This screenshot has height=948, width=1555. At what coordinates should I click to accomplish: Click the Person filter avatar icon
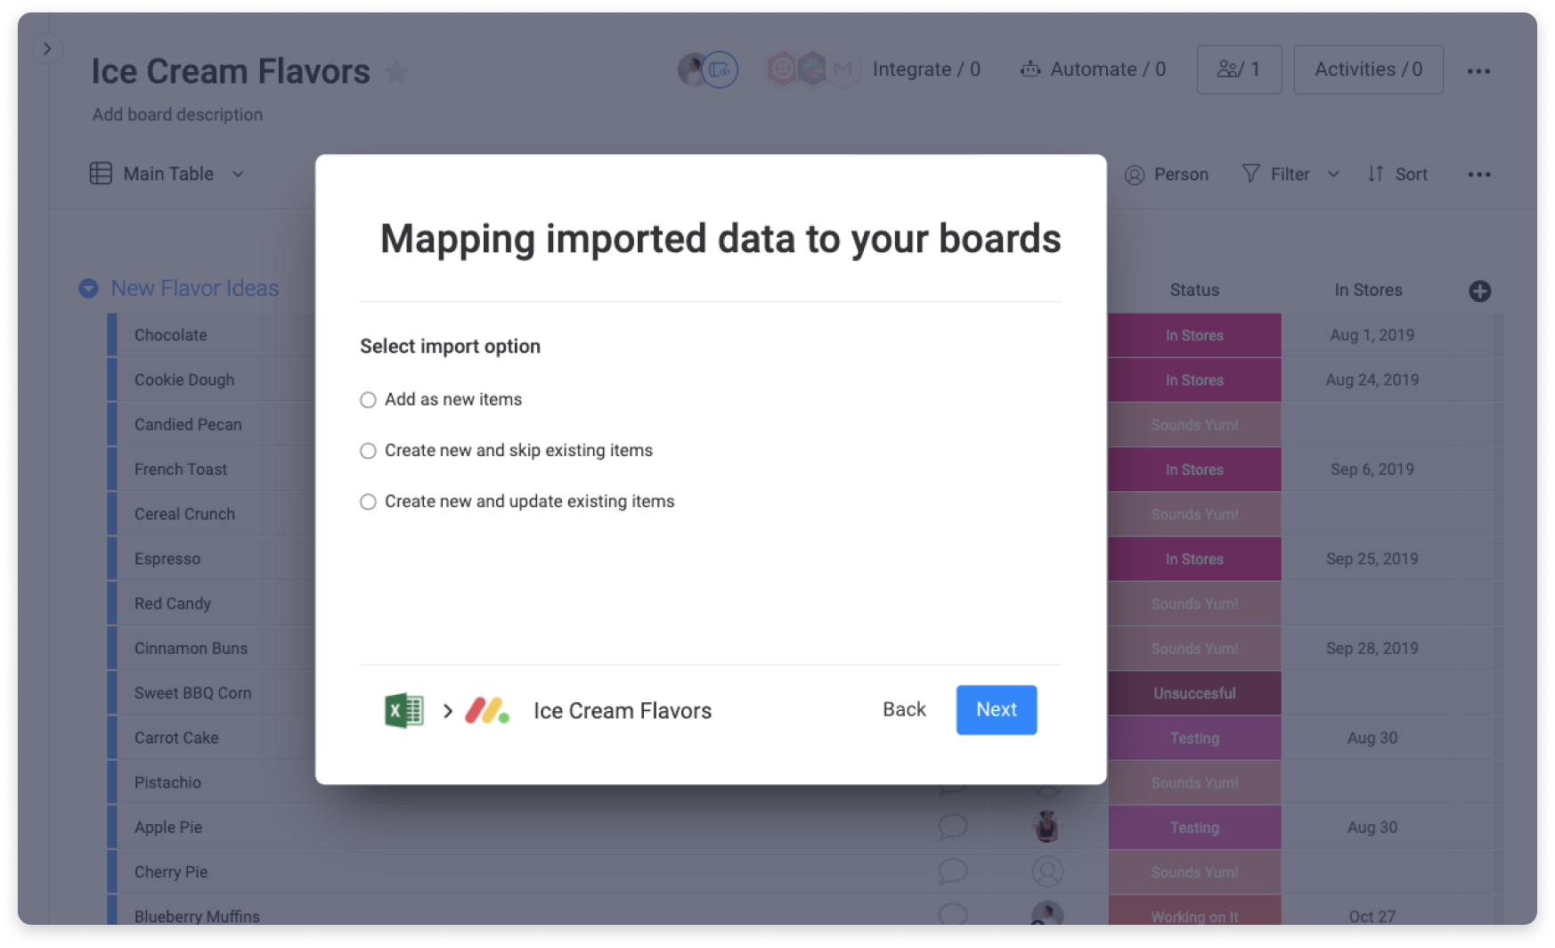click(1134, 175)
